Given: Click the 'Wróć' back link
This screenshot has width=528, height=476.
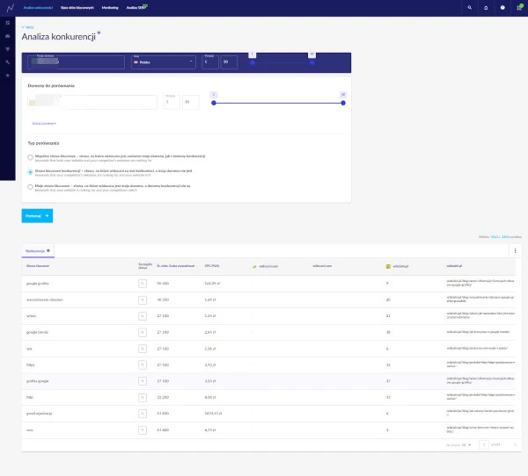Looking at the screenshot, I should 27,27.
